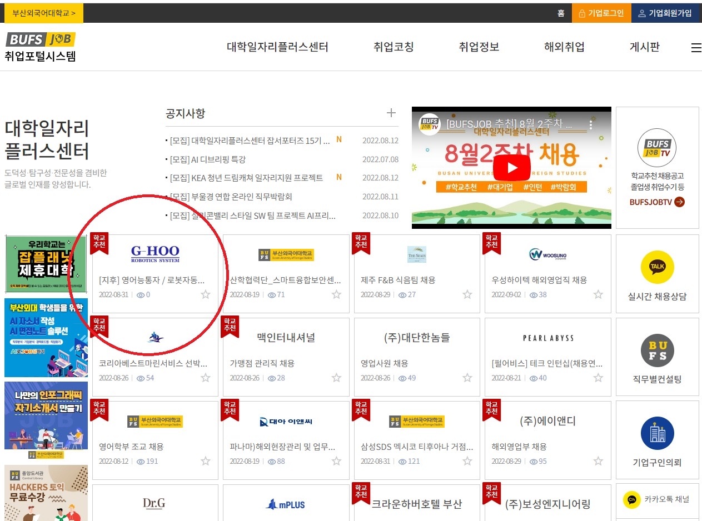Select the 해외취업 menu item
The width and height of the screenshot is (702, 521).
(x=564, y=47)
